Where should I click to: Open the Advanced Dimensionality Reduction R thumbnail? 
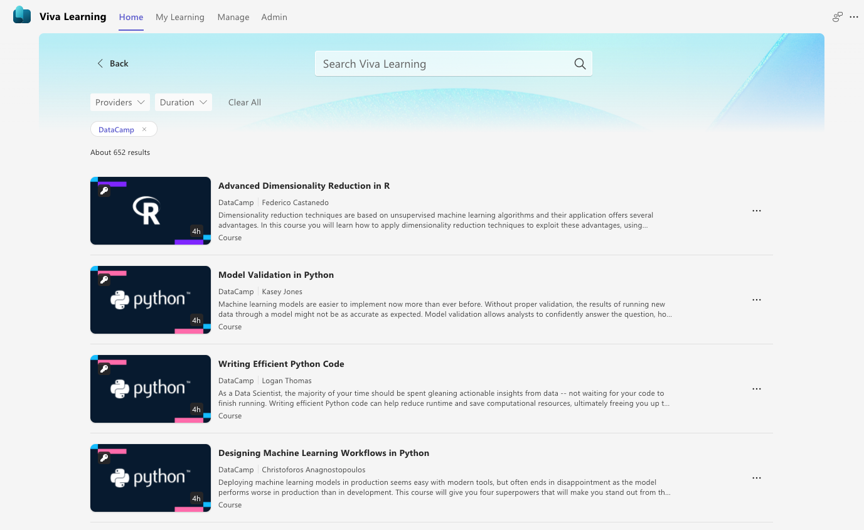click(151, 211)
